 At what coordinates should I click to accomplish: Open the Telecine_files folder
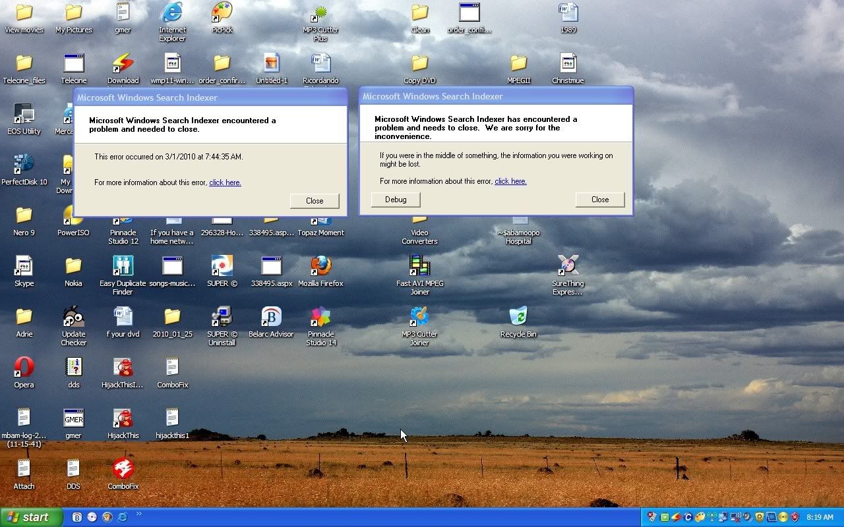(x=24, y=69)
